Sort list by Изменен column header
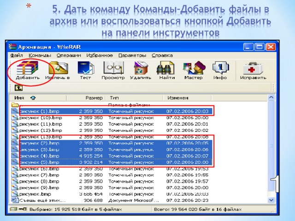The image size is (295, 221). pyautogui.click(x=177, y=98)
